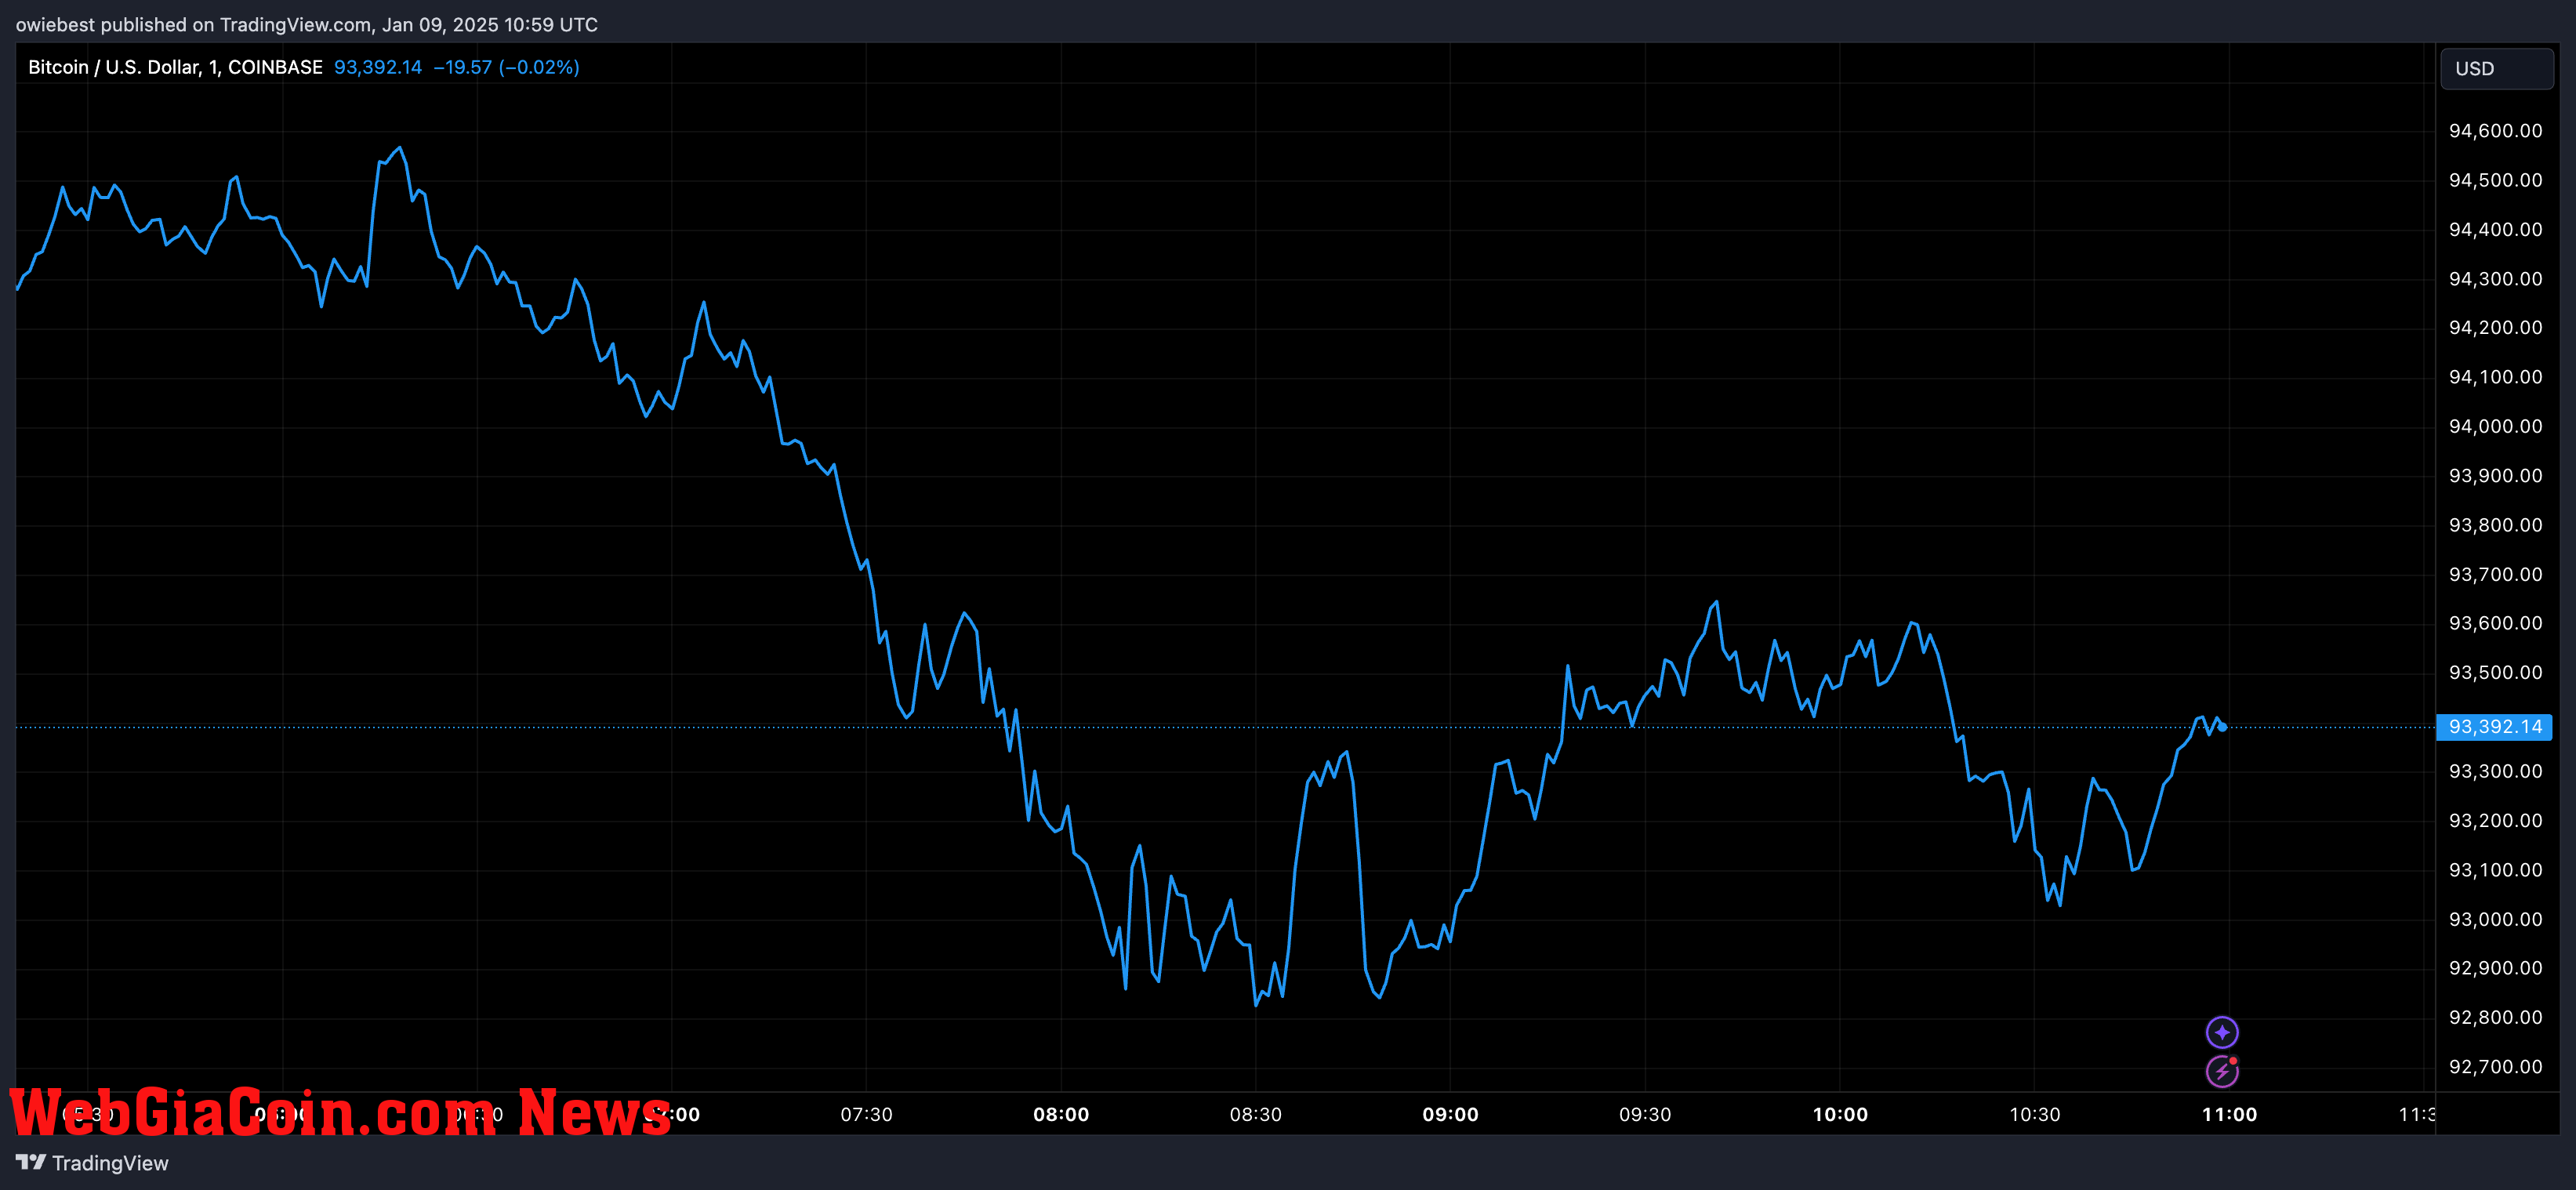Click the 92,700.00 price axis label

2495,1067
